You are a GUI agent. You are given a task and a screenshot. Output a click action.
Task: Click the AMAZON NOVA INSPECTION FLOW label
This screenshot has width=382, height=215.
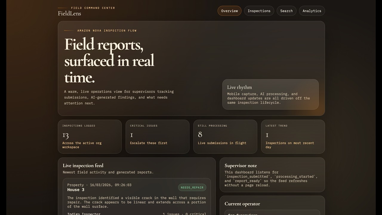click(107, 30)
